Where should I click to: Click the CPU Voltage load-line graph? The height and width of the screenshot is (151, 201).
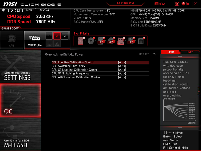coord(179,111)
